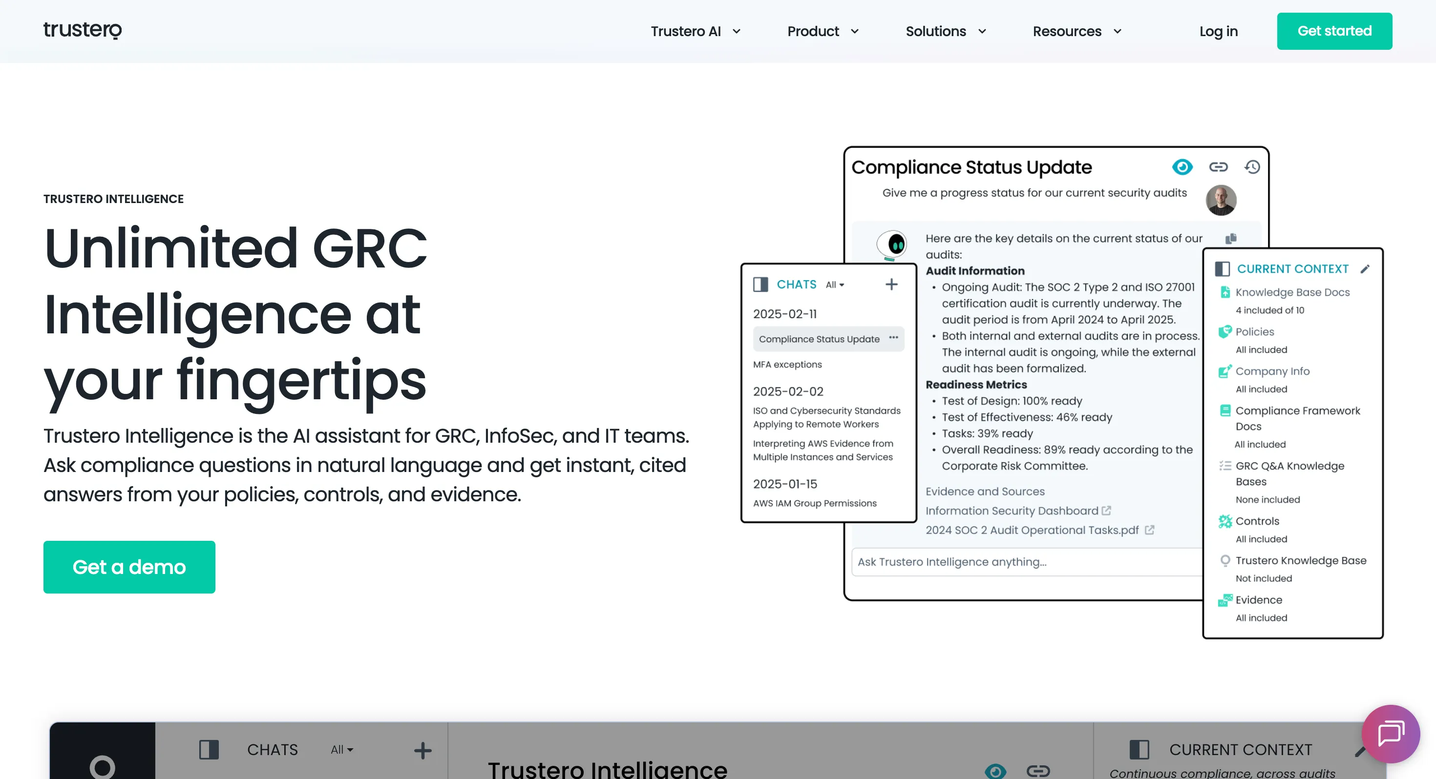This screenshot has width=1436, height=779.
Task: Click the Get a demo button
Action: tap(129, 567)
